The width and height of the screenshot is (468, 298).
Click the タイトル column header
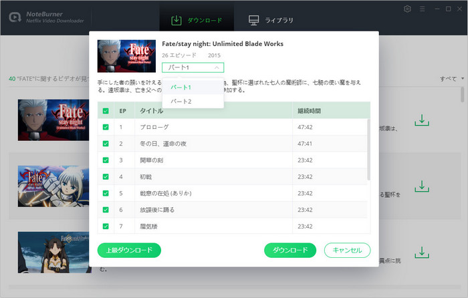[x=152, y=111]
